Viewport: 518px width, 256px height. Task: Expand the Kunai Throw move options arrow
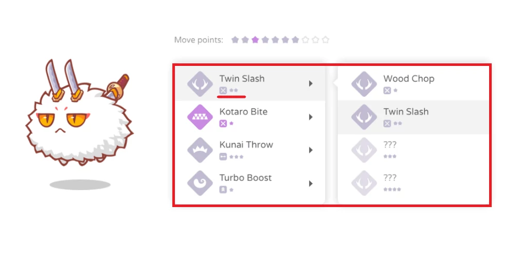coord(311,150)
